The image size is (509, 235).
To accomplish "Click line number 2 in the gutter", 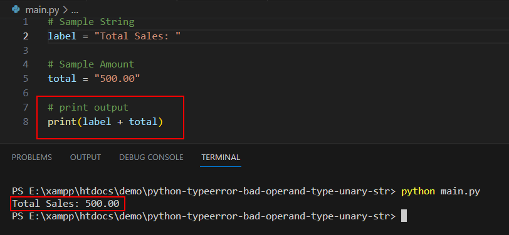I will [26, 36].
